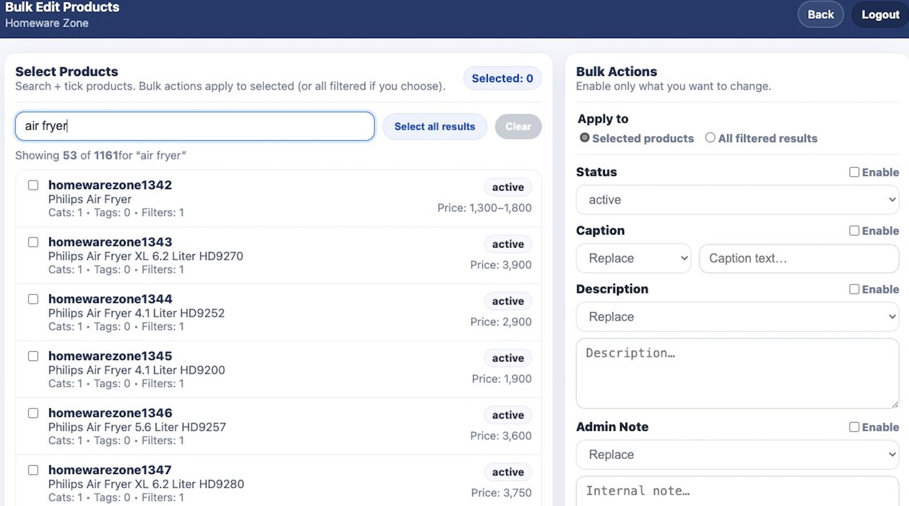The width and height of the screenshot is (909, 506).
Task: Check the homewarezone1346 product checkbox
Action: tap(34, 413)
